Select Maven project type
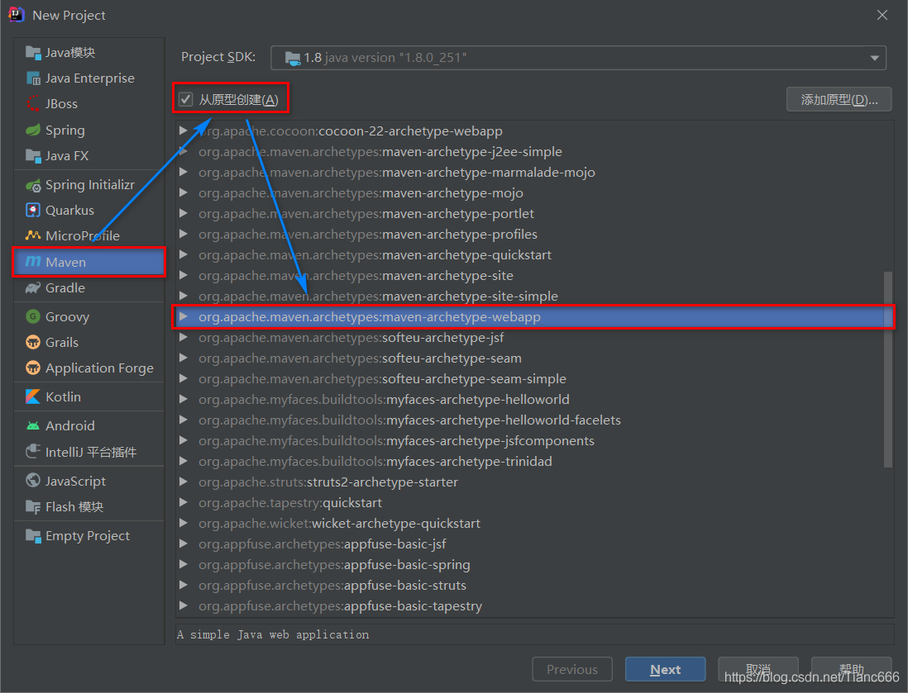The image size is (908, 693). [x=89, y=262]
